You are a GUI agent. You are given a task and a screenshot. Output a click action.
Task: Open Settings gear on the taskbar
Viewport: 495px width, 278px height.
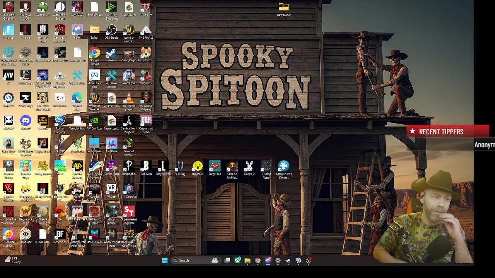[278, 261]
